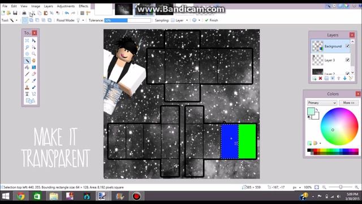Image resolution: width=362 pixels, height=204 pixels.
Task: Choose Exclude (subtract) selection mode
Action: point(37,20)
